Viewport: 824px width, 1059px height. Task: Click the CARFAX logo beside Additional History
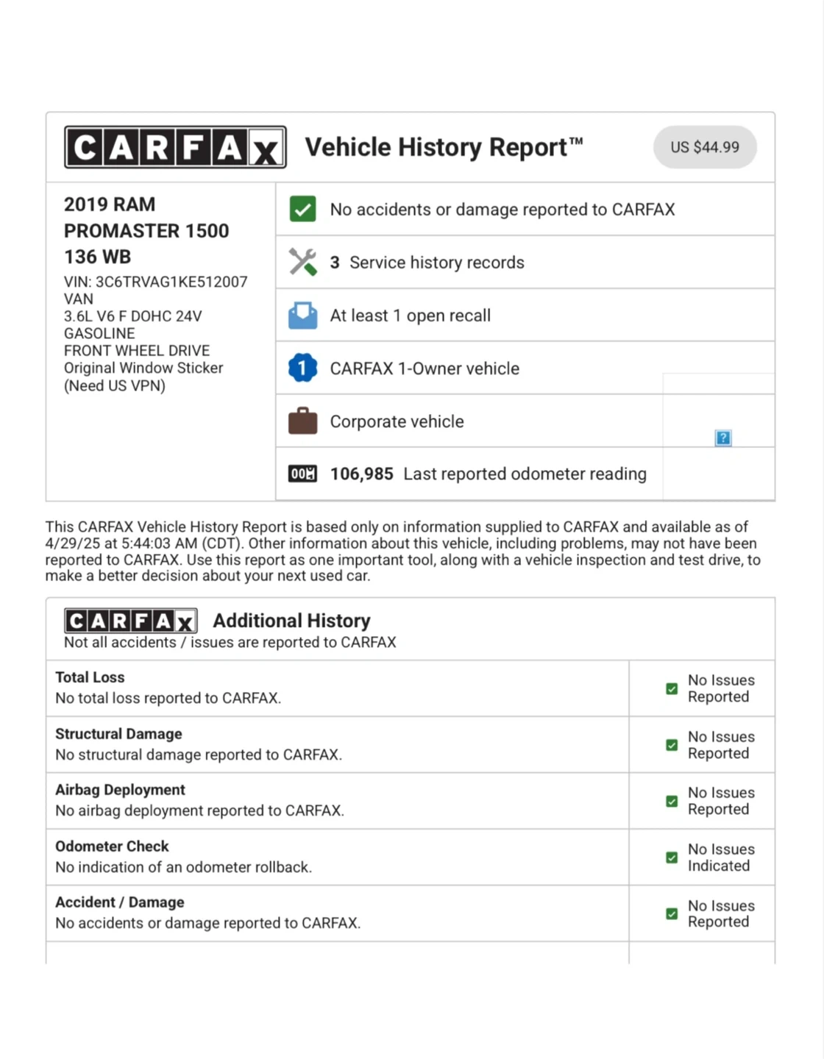pos(130,621)
